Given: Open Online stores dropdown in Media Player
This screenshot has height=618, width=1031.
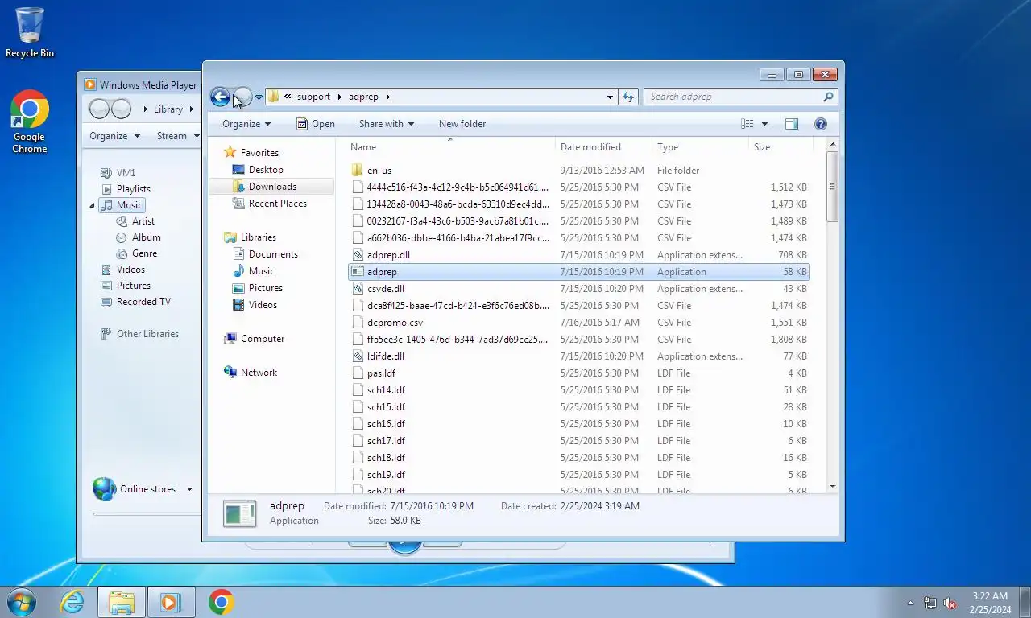Looking at the screenshot, I should 190,489.
